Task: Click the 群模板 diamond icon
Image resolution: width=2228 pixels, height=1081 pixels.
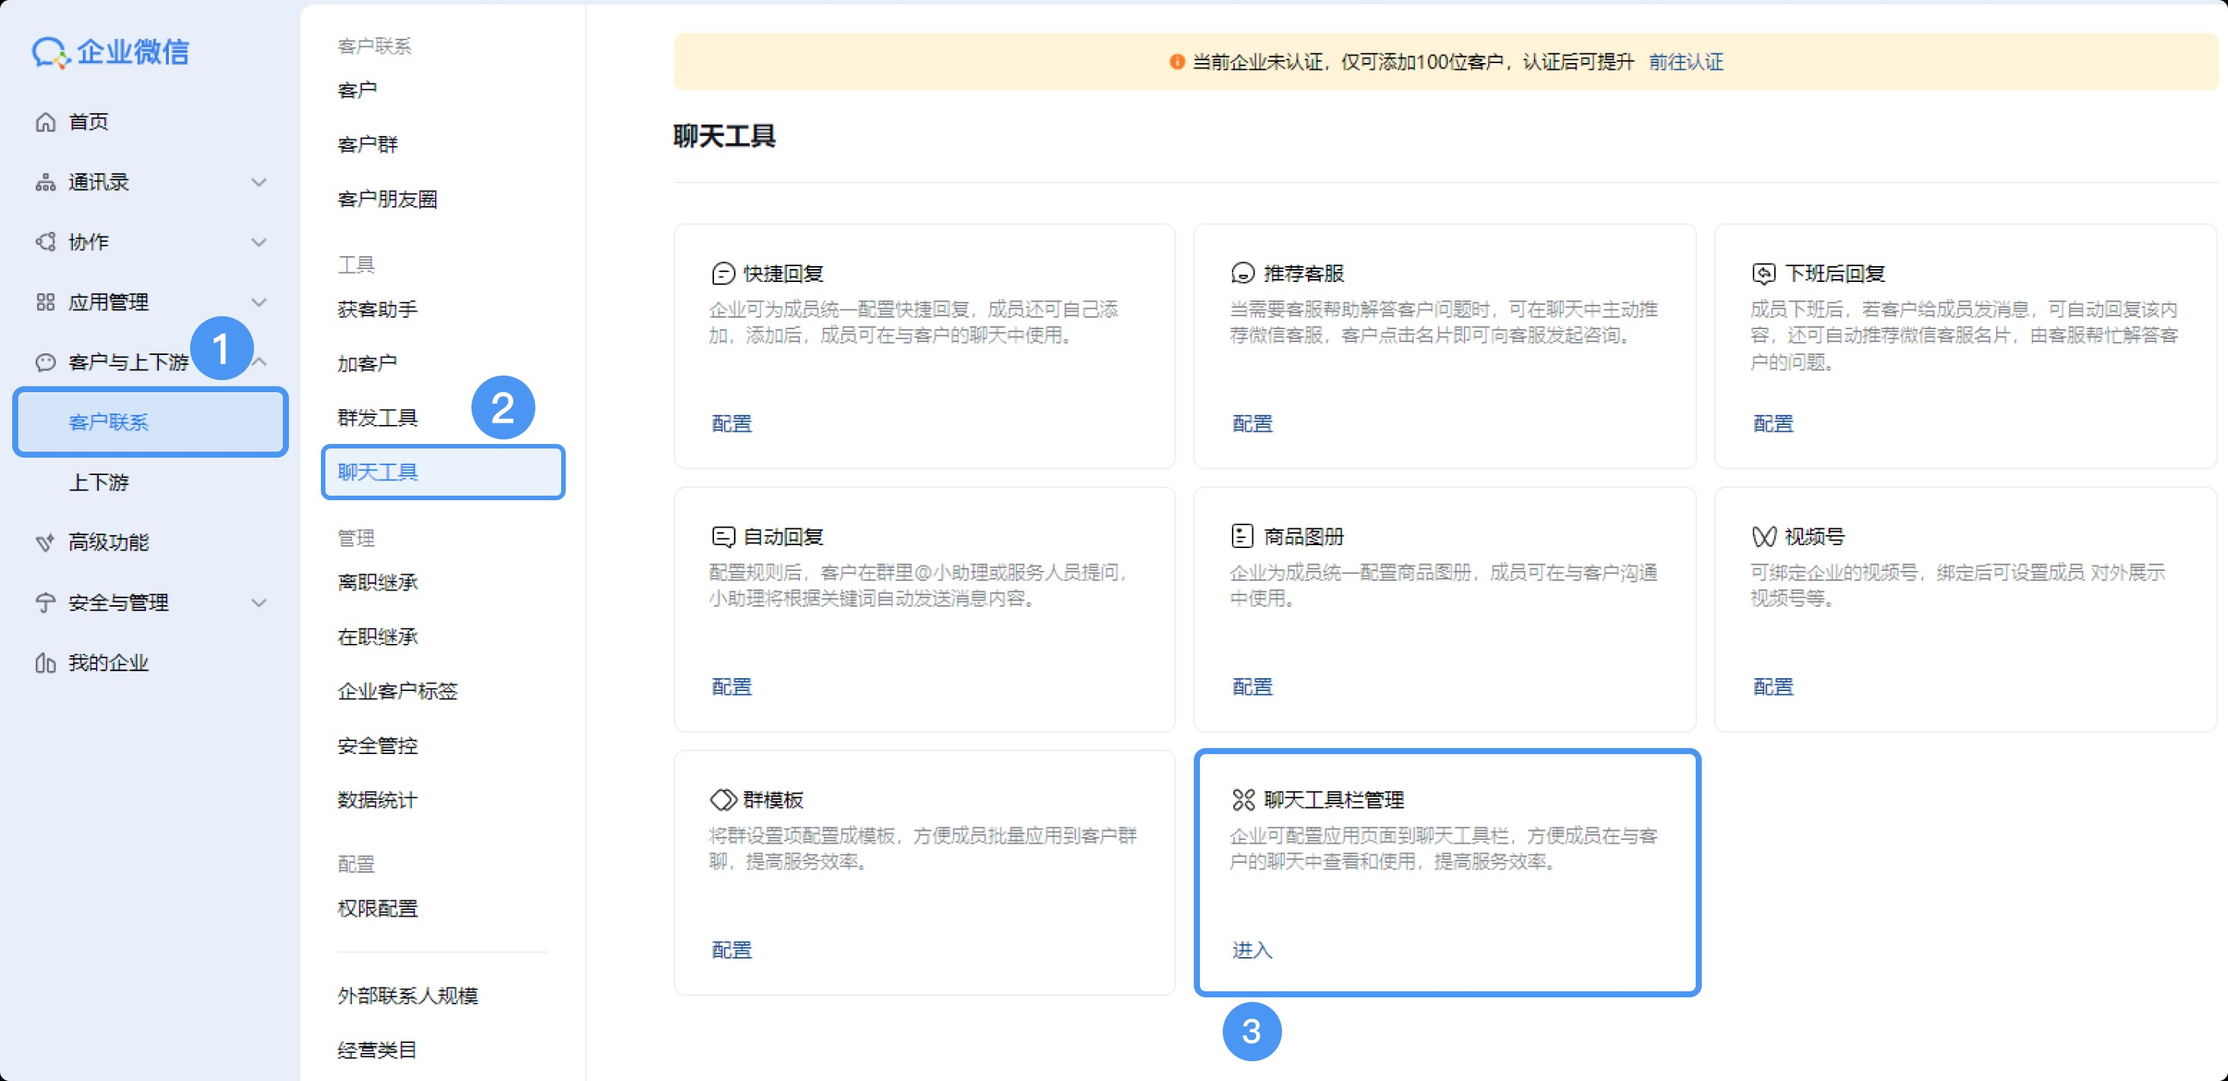Action: (722, 799)
